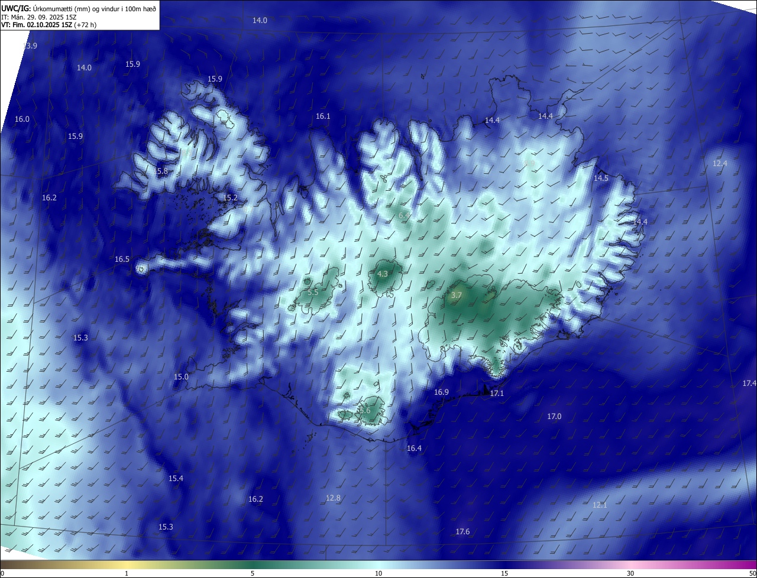Click the 17.1 value near the coast

[x=497, y=393]
